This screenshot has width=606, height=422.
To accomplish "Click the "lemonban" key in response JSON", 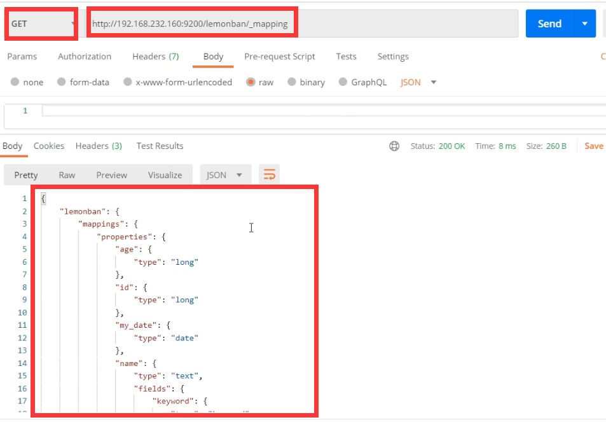I will coord(82,211).
